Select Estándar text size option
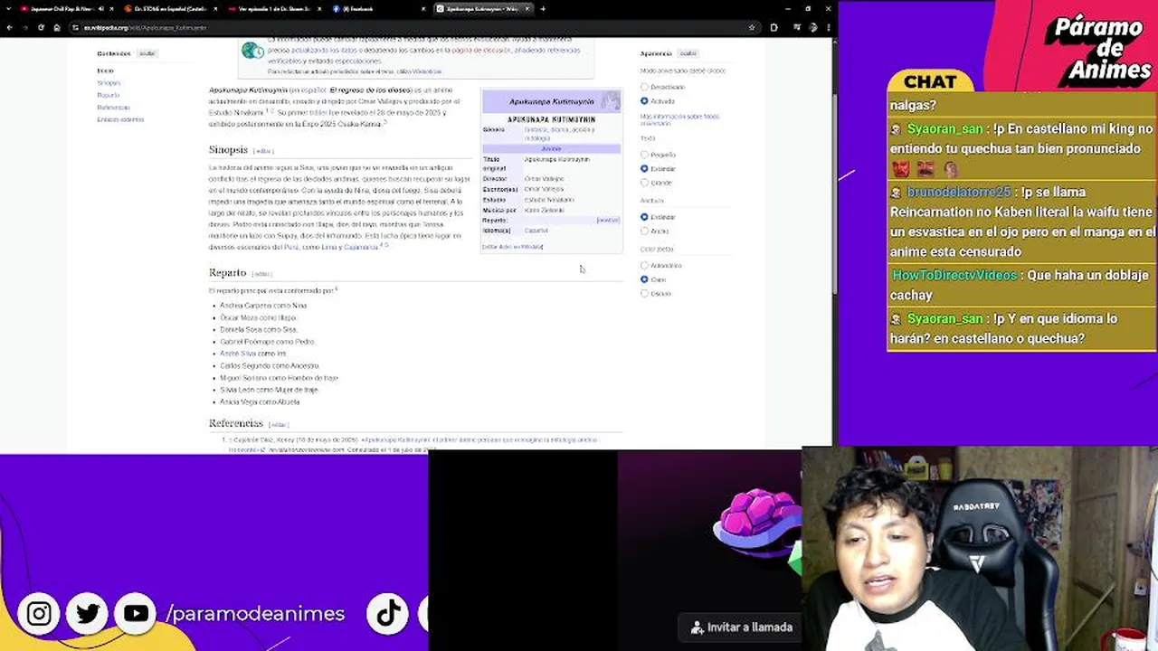The height and width of the screenshot is (651, 1158). pos(644,168)
